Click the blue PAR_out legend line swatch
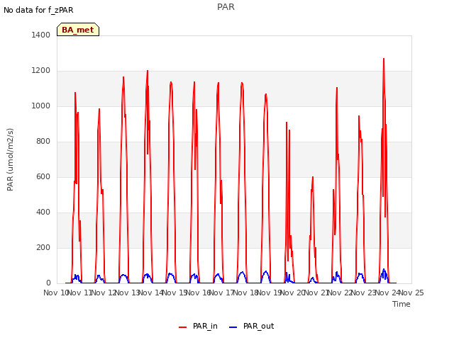 pyautogui.click(x=233, y=327)
